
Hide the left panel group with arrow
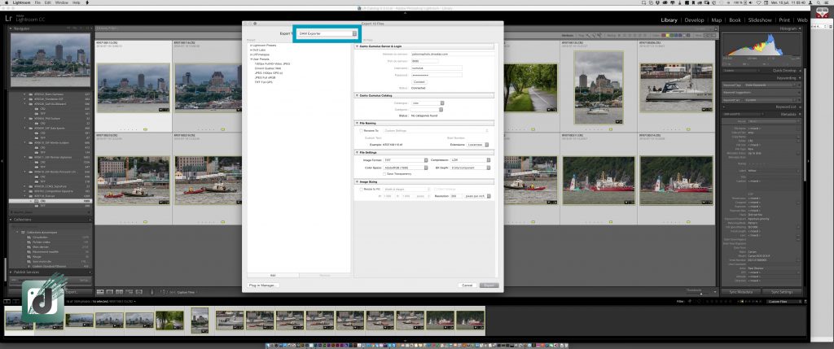click(x=2, y=161)
